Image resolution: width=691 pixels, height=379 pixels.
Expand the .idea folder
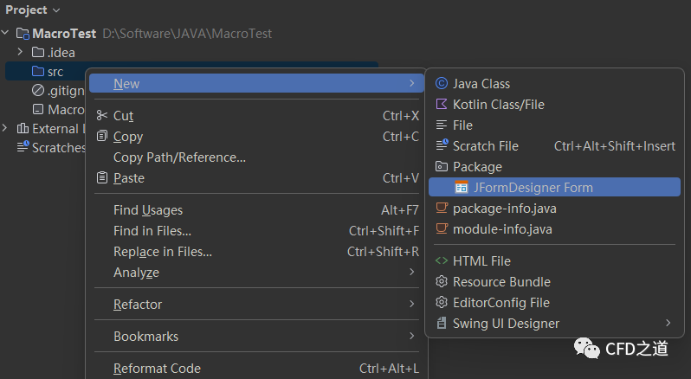point(20,53)
